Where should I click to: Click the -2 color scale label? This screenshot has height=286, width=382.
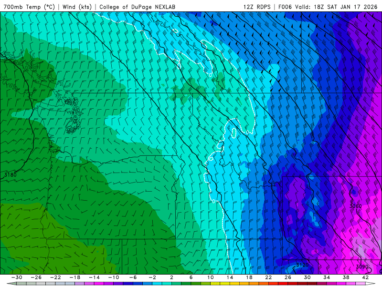[152, 277]
